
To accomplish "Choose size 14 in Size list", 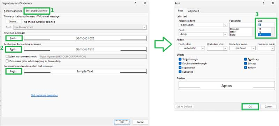I will pos(264,35).
